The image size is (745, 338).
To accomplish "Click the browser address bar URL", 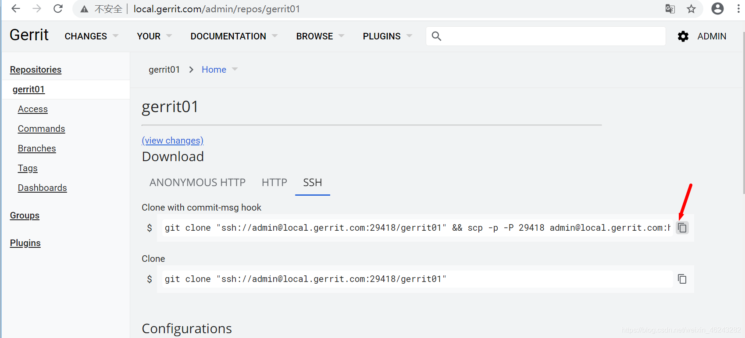I will [217, 9].
